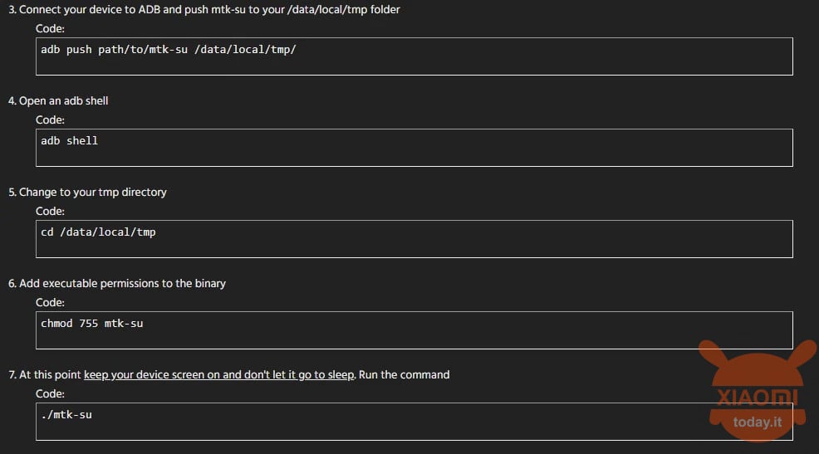Click the 'adb shell' code box
The height and width of the screenshot is (454, 819).
pyautogui.click(x=414, y=148)
